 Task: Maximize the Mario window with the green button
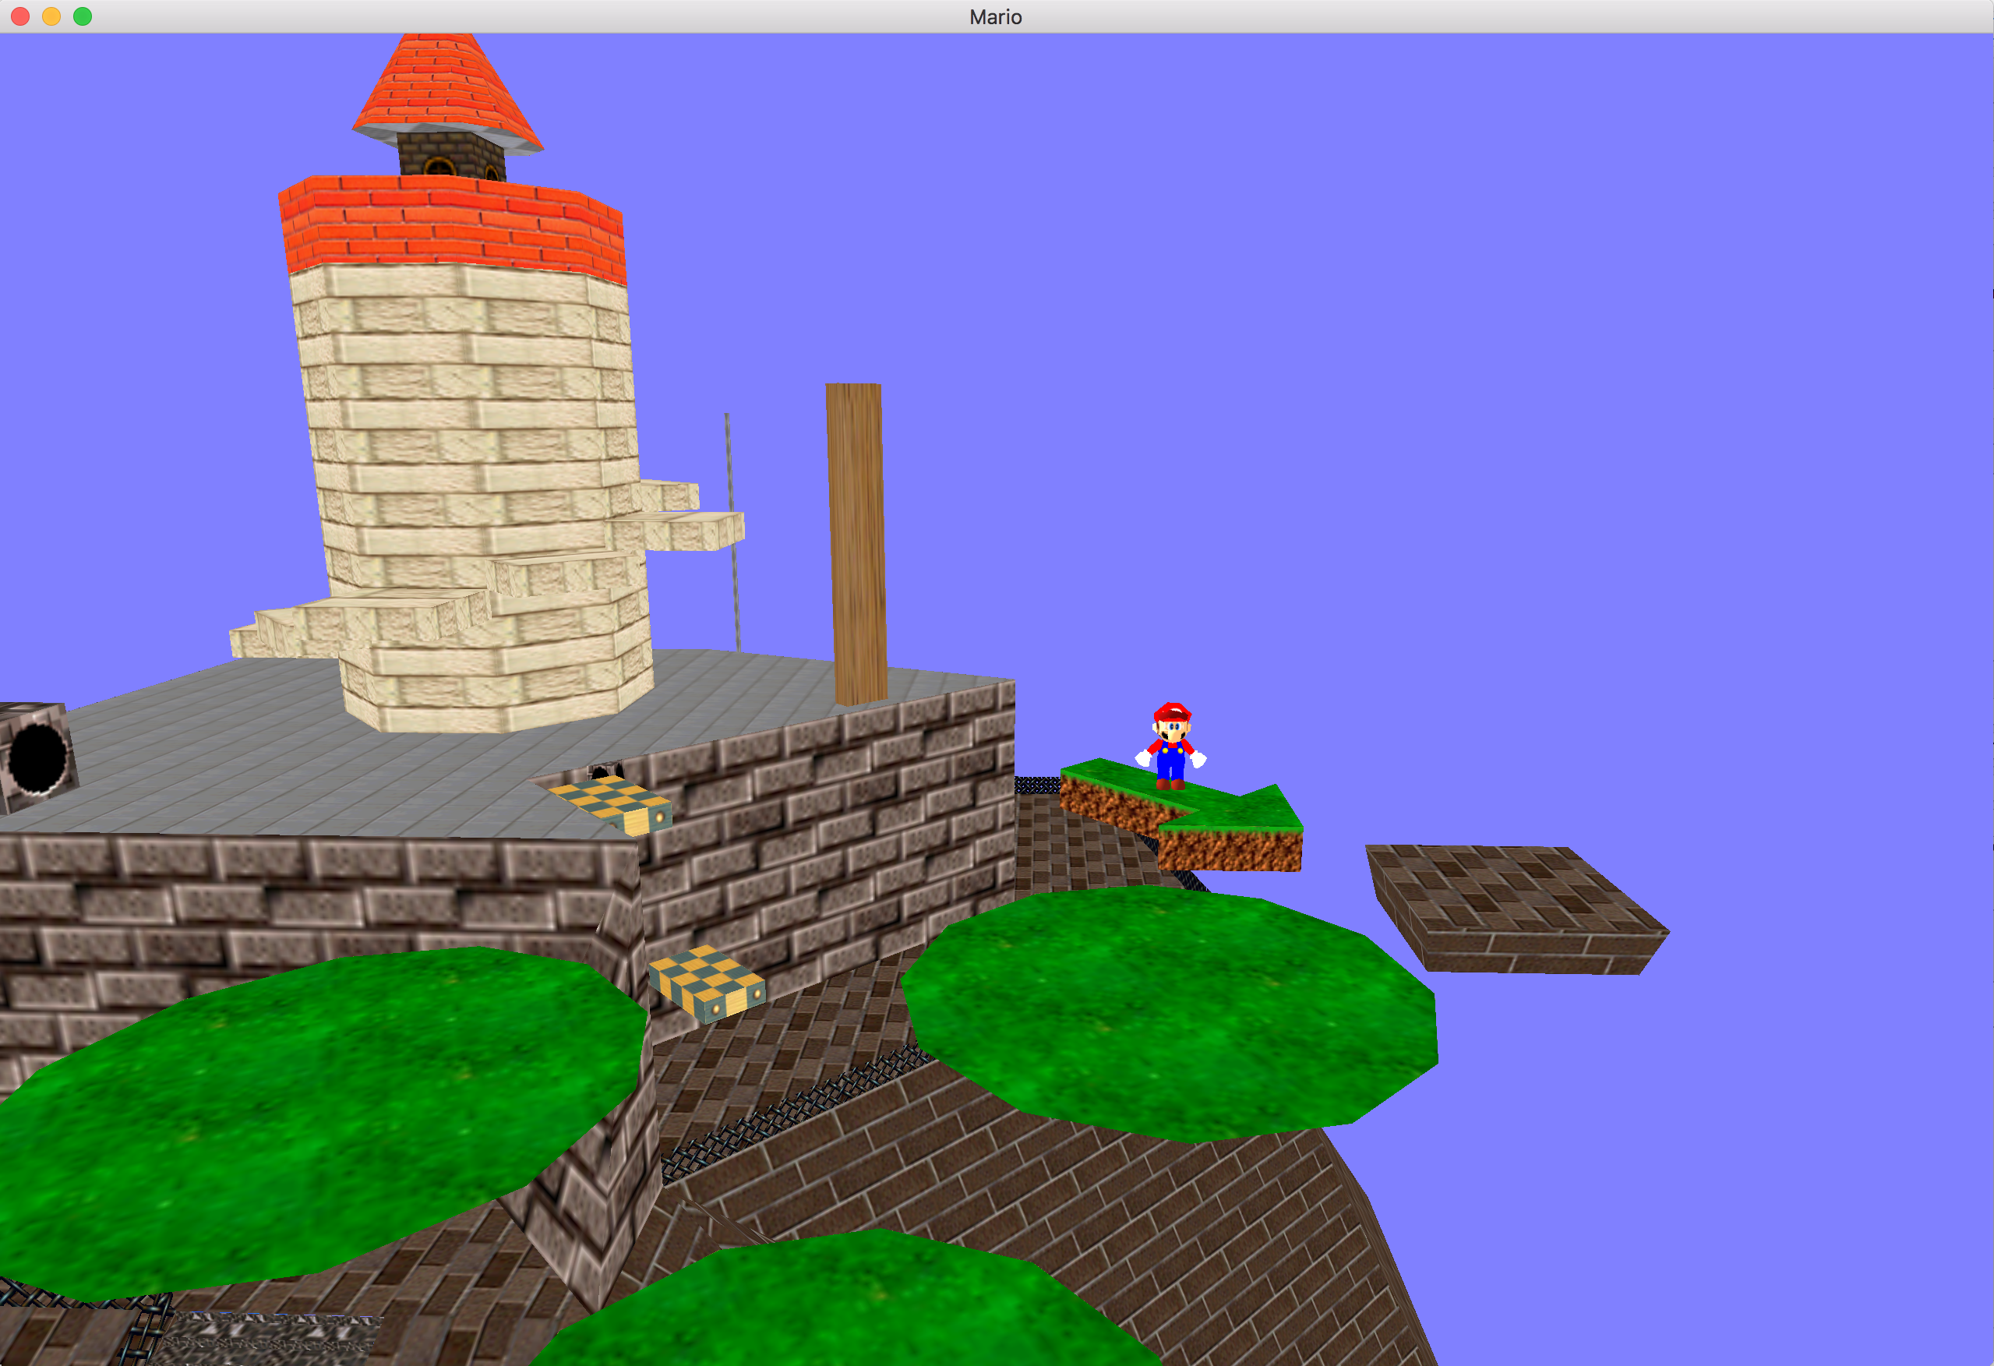[83, 16]
